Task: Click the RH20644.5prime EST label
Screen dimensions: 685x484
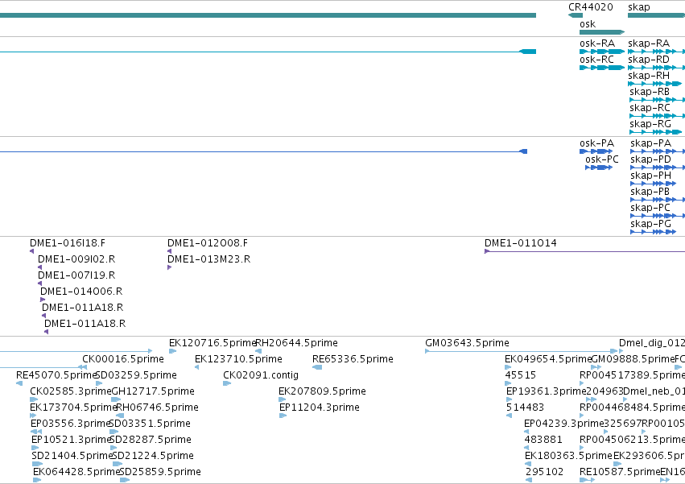Action: [x=296, y=343]
